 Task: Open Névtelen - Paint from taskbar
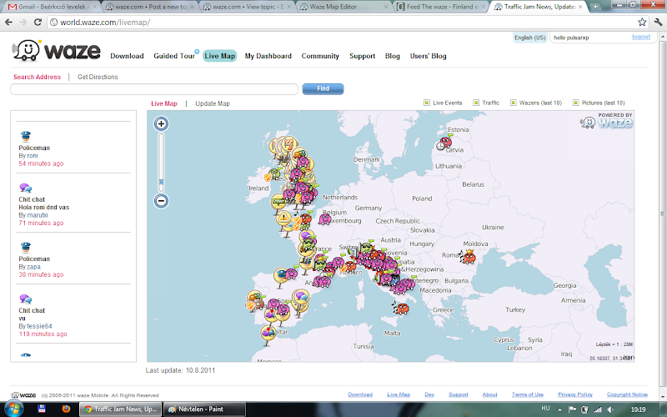204,409
